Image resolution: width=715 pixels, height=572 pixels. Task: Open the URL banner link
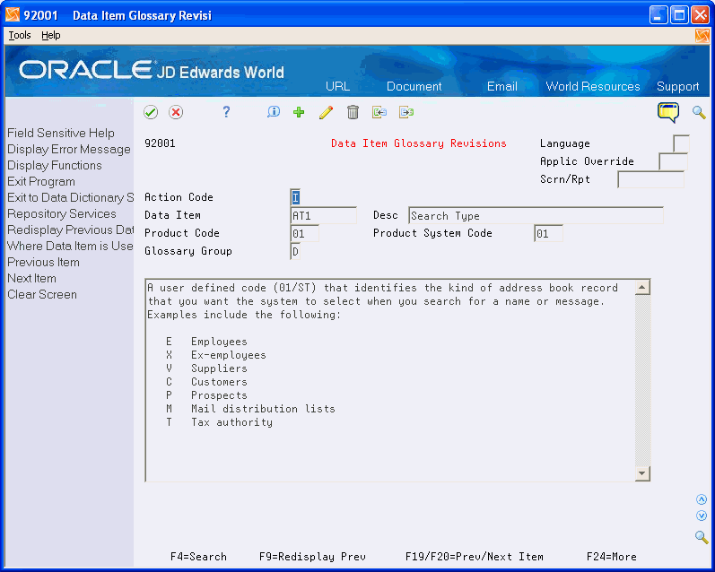(338, 87)
